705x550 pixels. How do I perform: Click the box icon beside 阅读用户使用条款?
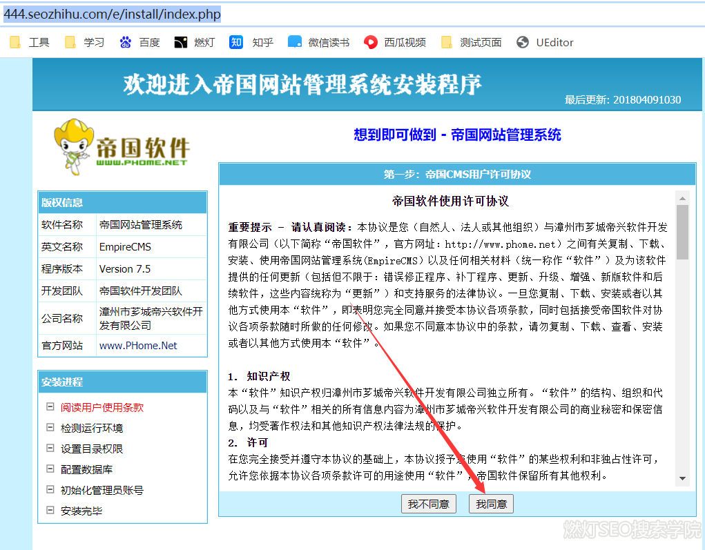coord(50,406)
